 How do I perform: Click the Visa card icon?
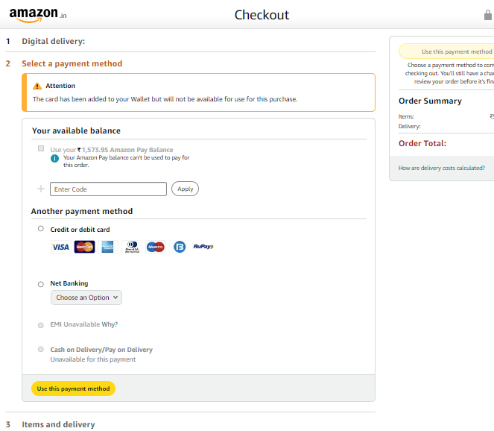coord(60,247)
